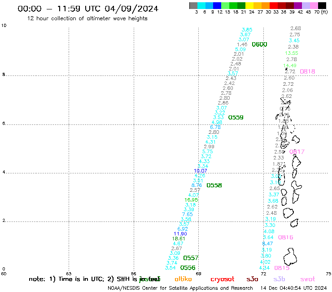Image resolution: width=332 pixels, height=292 pixels.
Task: Click the light green value 13.55
Action: (292, 53)
